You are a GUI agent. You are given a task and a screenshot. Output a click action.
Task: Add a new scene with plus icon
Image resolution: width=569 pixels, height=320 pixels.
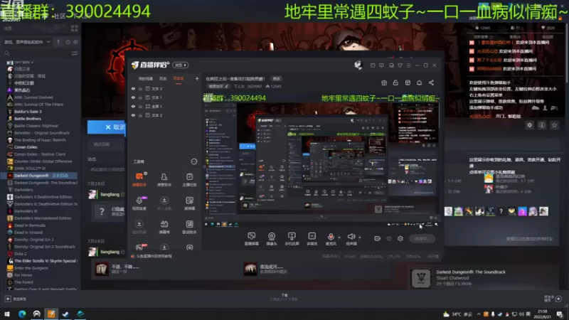click(197, 78)
